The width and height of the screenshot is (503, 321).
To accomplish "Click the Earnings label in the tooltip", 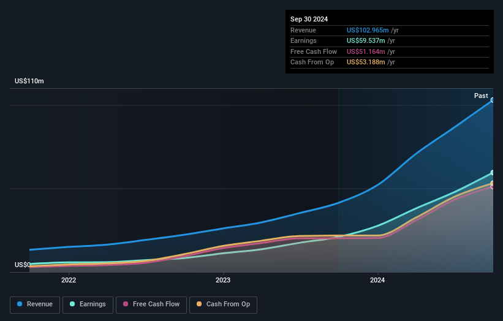I will 303,40.
